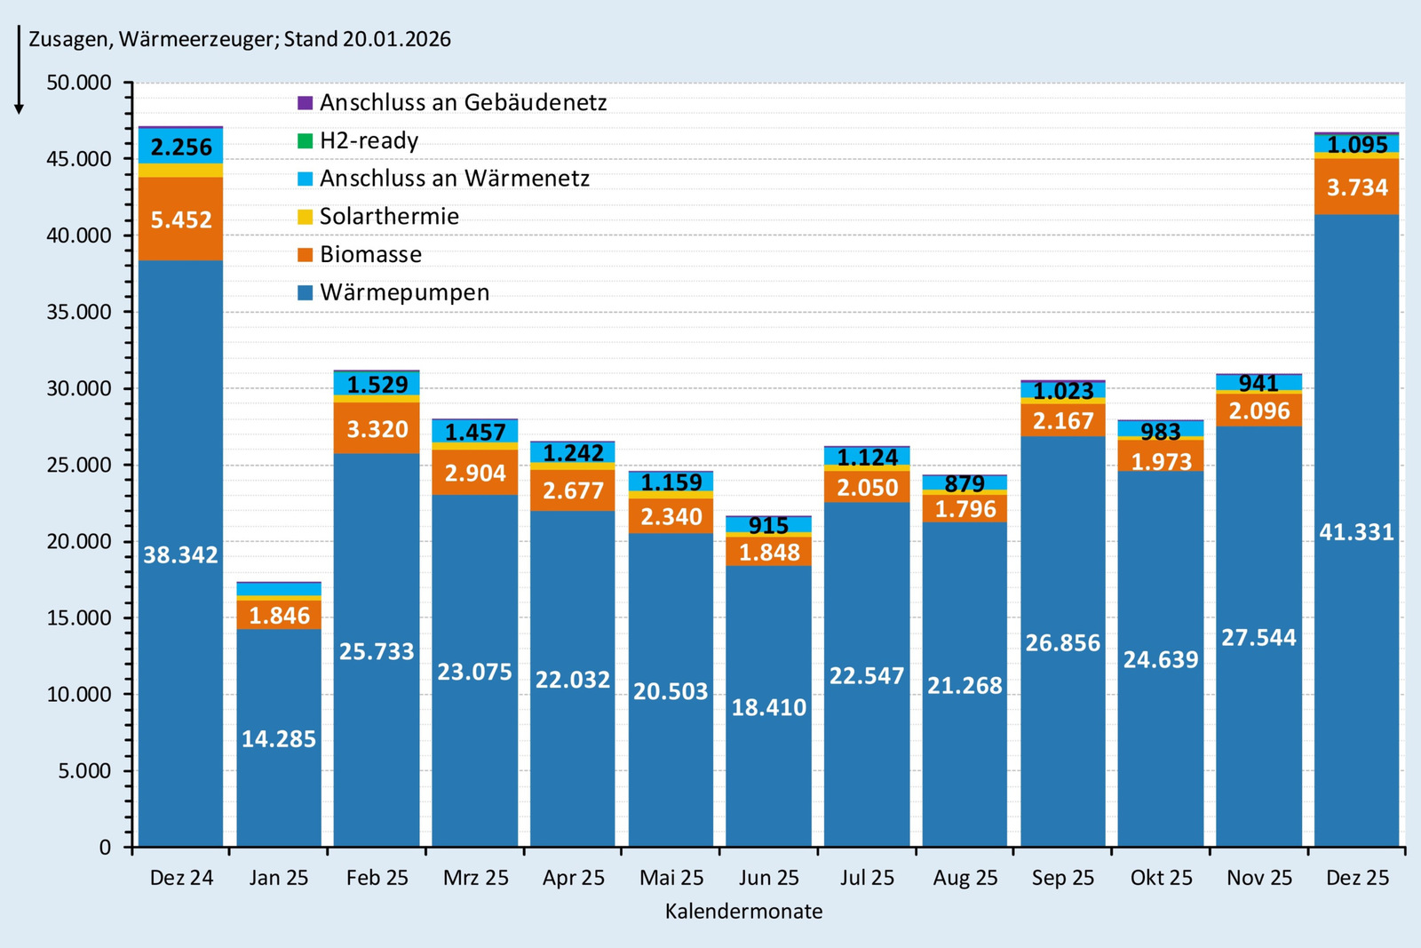Click the purple Anschluss an Gebäudenetz legend swatch
The width and height of the screenshot is (1421, 948).
306,103
